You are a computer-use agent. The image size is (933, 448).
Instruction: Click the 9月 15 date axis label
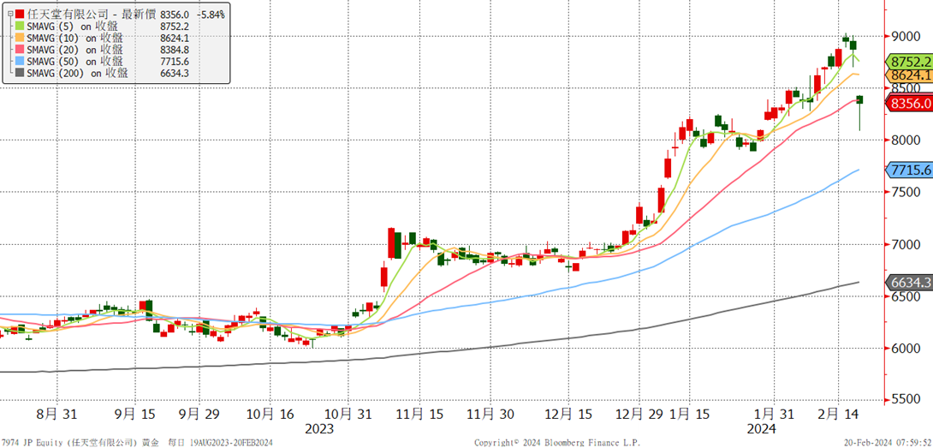134,413
